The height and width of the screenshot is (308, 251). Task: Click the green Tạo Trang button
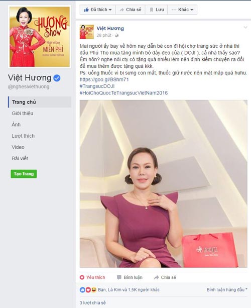[x=24, y=174]
